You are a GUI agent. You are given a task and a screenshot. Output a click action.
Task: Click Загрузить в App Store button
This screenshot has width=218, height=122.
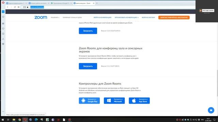(x=139, y=101)
